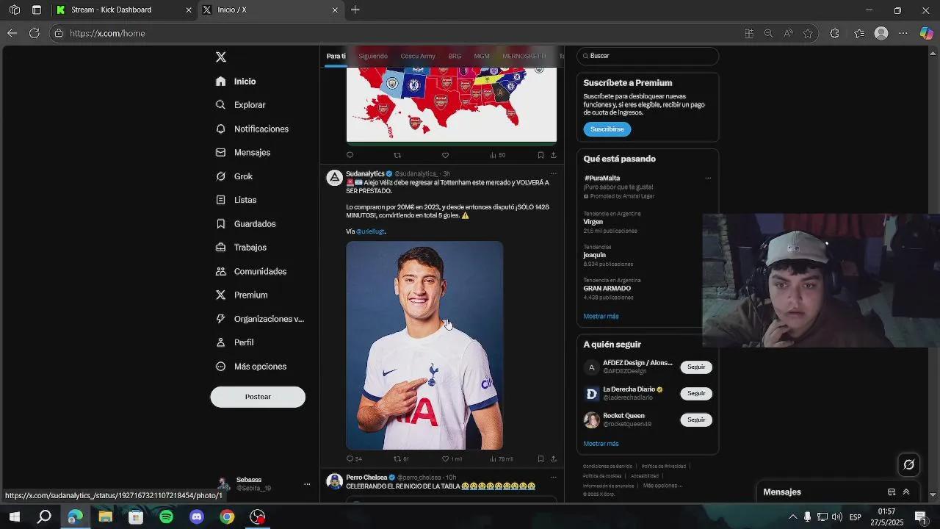
Task: Click the floating Grok button
Action: tap(908, 464)
